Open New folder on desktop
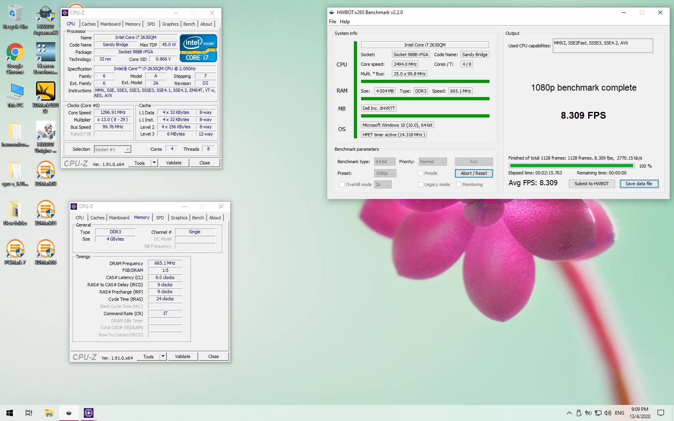 click(x=15, y=213)
